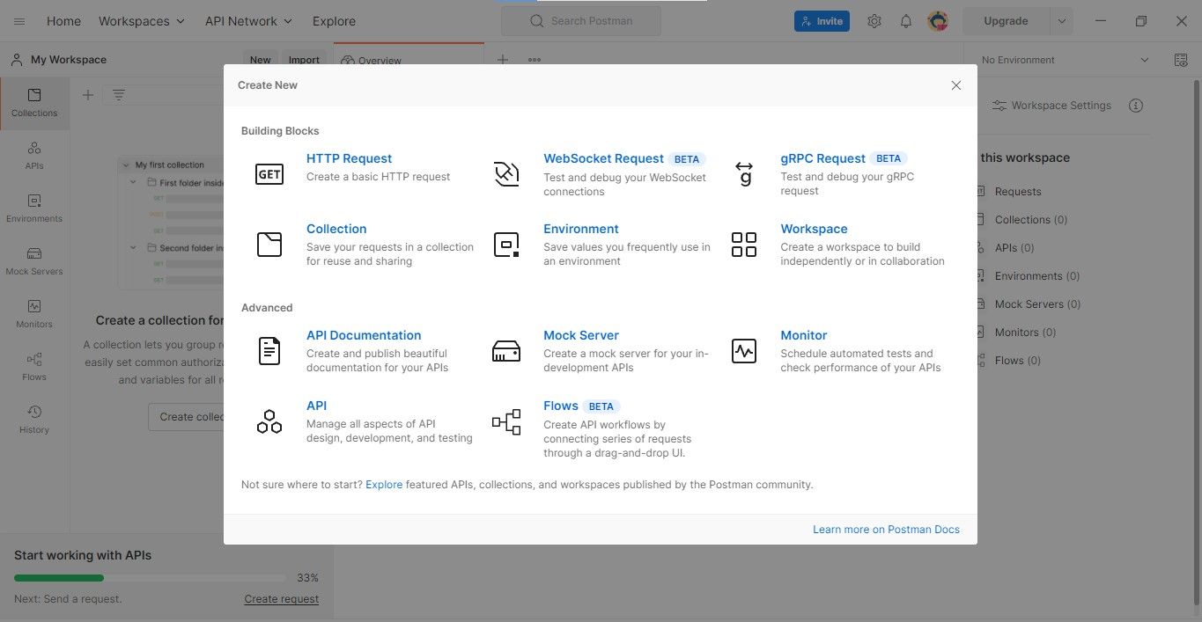
Task: Click the GET icon for HTTP Request
Action: 269,174
